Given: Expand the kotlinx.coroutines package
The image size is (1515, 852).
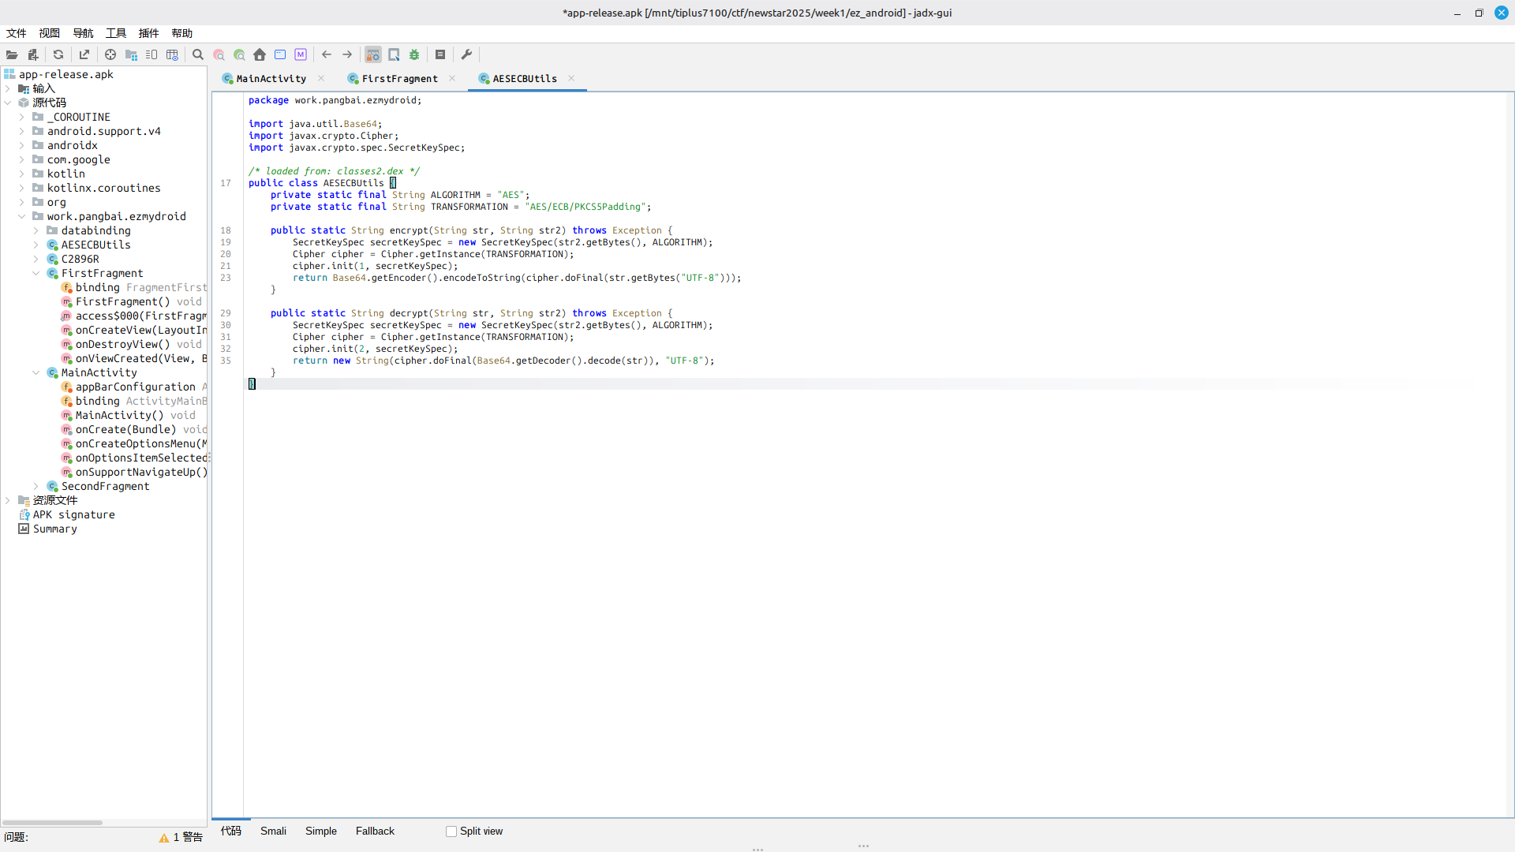Looking at the screenshot, I should (22, 188).
